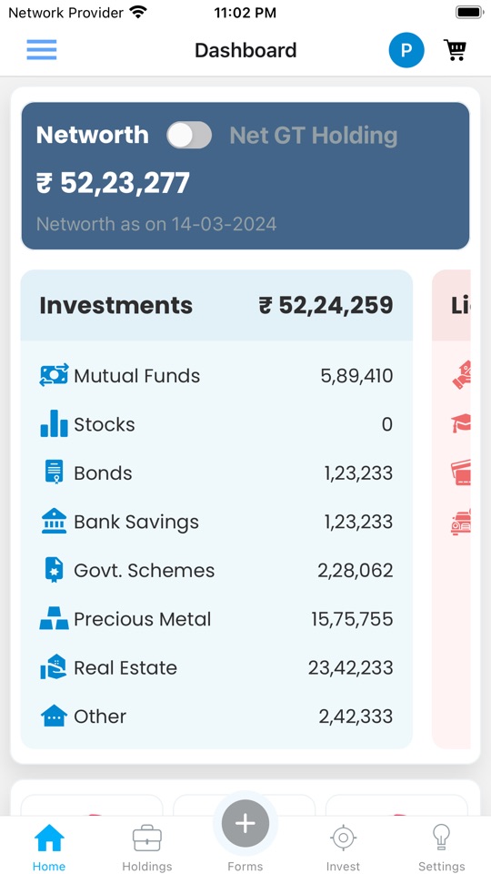Switch to the Holdings tab
Screen dimensions: 491x874
coord(147,846)
